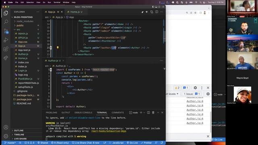Expand the TIMELINE section

click(19, 135)
